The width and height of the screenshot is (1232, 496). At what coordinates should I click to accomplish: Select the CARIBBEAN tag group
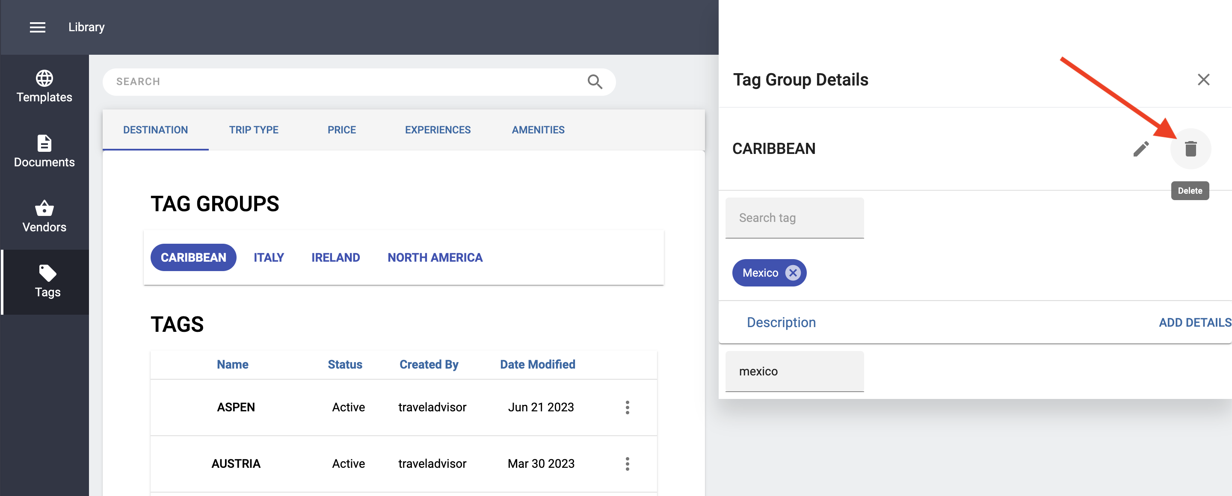(193, 257)
